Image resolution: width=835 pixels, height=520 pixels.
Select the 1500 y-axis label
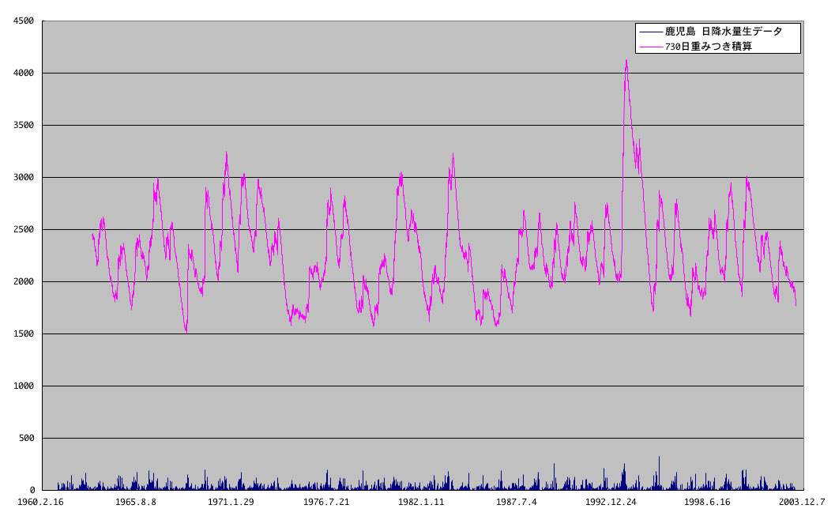pyautogui.click(x=23, y=334)
